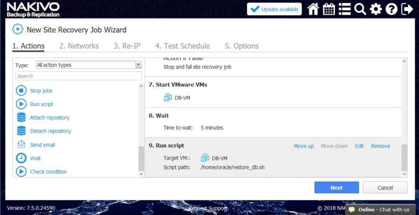This screenshot has height=215, width=419.
Task: Click Edit link for Run script action
Action: click(359, 146)
